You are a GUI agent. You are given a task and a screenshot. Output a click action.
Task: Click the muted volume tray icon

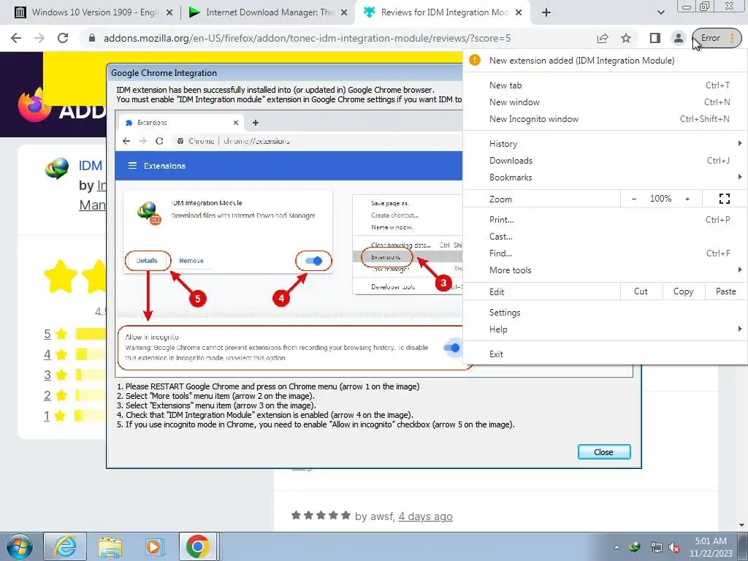[674, 547]
